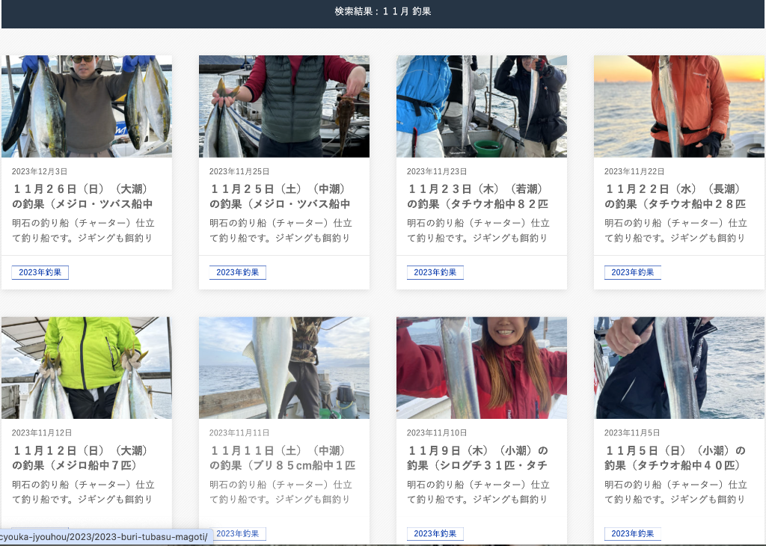766x546 pixels.
Task: Select the 2023年釣果 tag under 11月25日 post
Action: pyautogui.click(x=238, y=272)
